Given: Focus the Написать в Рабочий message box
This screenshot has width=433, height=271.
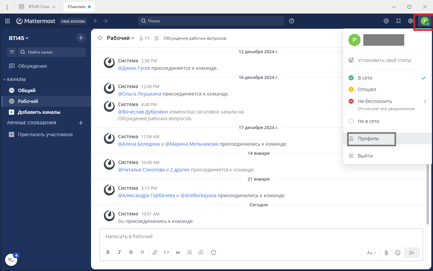Looking at the screenshot, I should pos(260,236).
